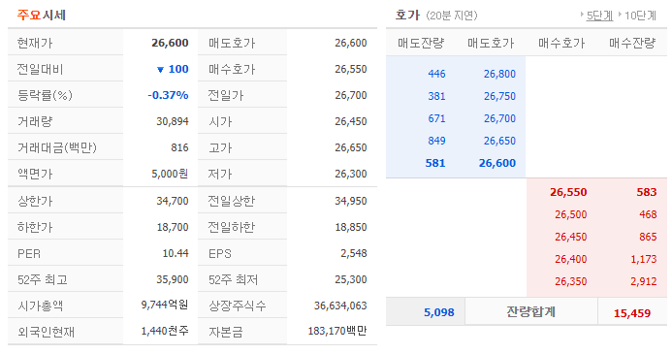This screenshot has height=354, width=672.
Task: Switch order book to 5단계 view
Action: [599, 16]
